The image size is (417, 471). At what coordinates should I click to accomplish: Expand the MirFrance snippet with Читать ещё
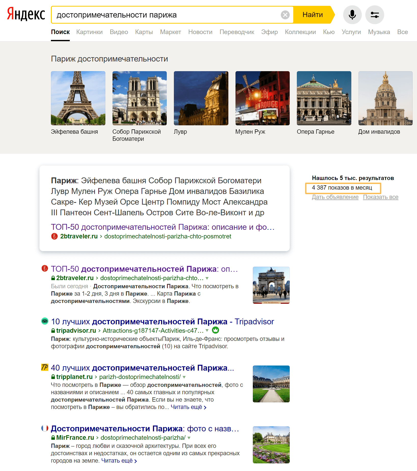tap(119, 461)
